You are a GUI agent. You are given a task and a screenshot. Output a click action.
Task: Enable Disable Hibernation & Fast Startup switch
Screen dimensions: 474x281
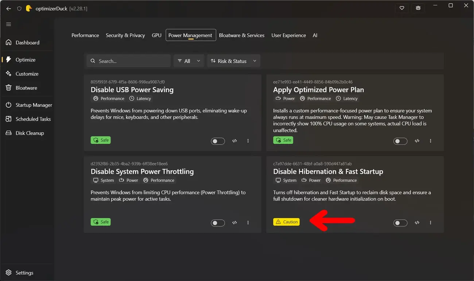point(400,223)
